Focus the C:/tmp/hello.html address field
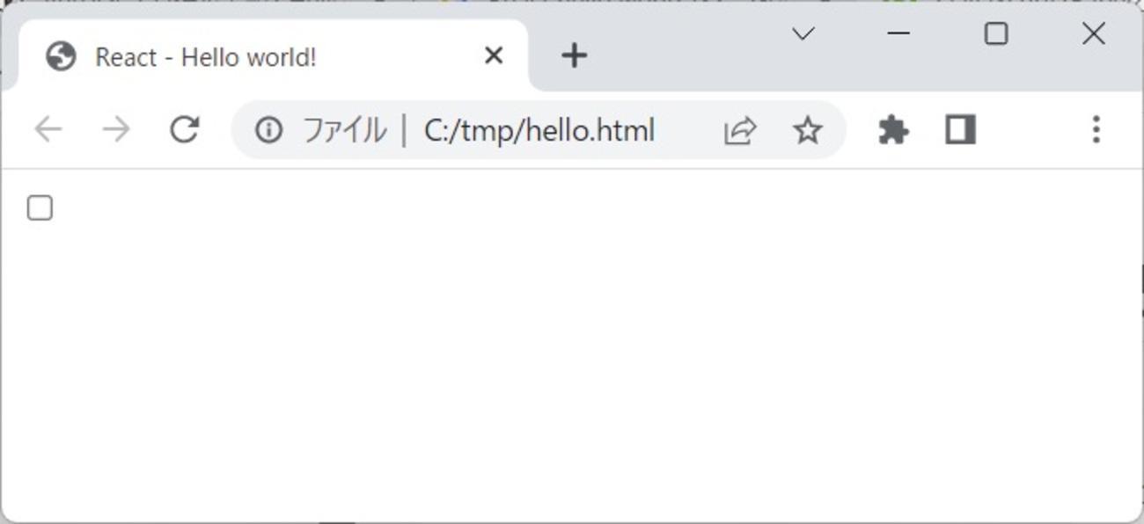 tap(539, 131)
